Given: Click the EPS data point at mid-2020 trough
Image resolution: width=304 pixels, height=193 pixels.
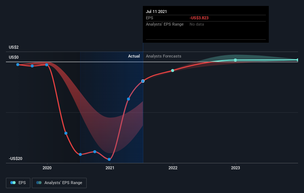Looking at the screenshot, I should (80, 154).
